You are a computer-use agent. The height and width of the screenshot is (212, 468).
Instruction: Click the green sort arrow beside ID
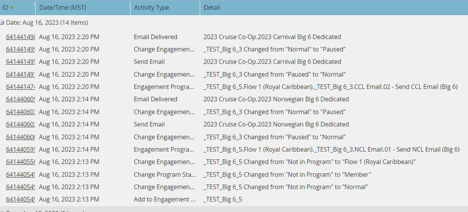(12, 8)
